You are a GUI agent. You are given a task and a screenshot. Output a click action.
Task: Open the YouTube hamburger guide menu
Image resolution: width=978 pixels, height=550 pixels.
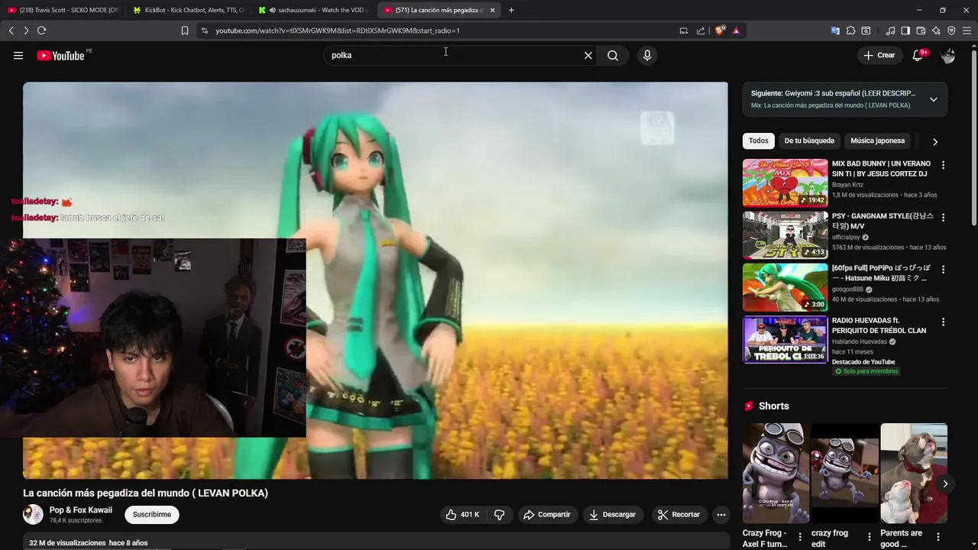tap(18, 55)
